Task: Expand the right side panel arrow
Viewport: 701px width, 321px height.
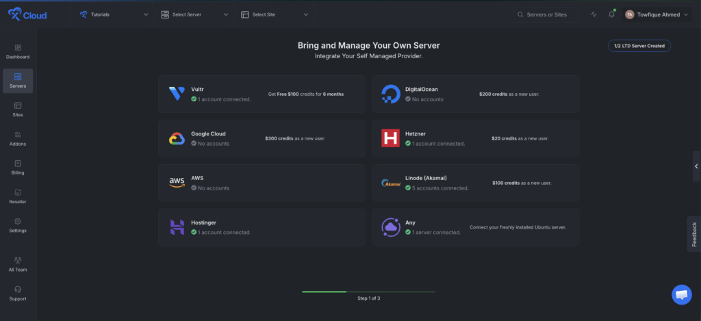Action: 696,166
